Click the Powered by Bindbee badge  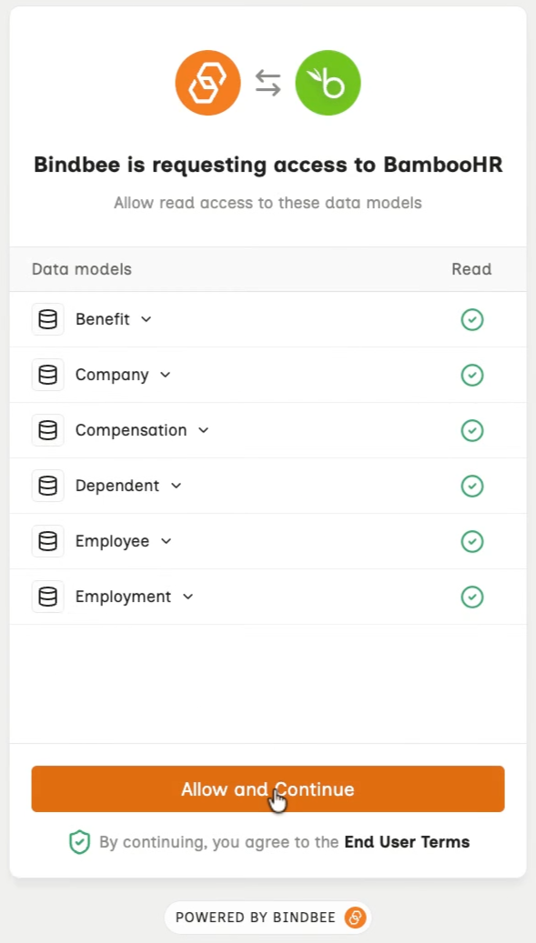coord(268,918)
